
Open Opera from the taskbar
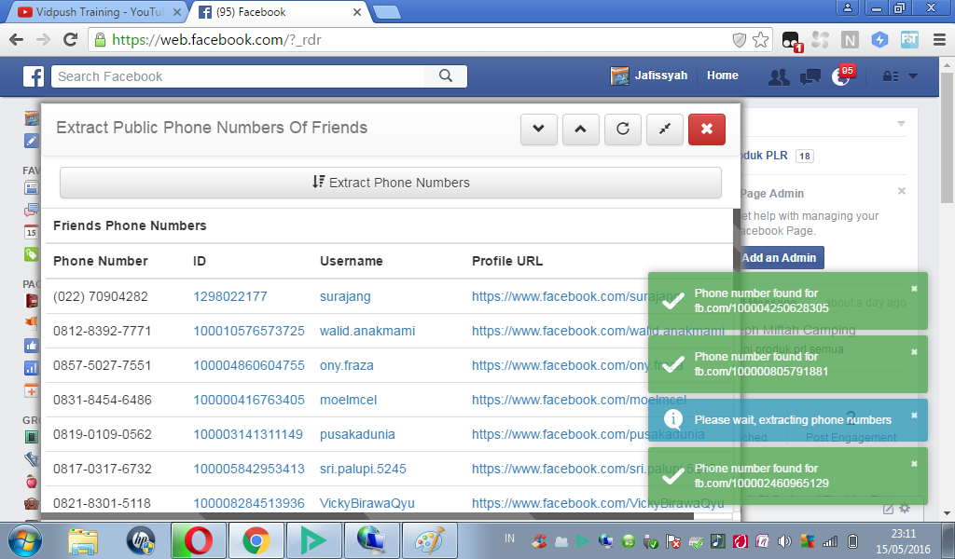pos(198,540)
